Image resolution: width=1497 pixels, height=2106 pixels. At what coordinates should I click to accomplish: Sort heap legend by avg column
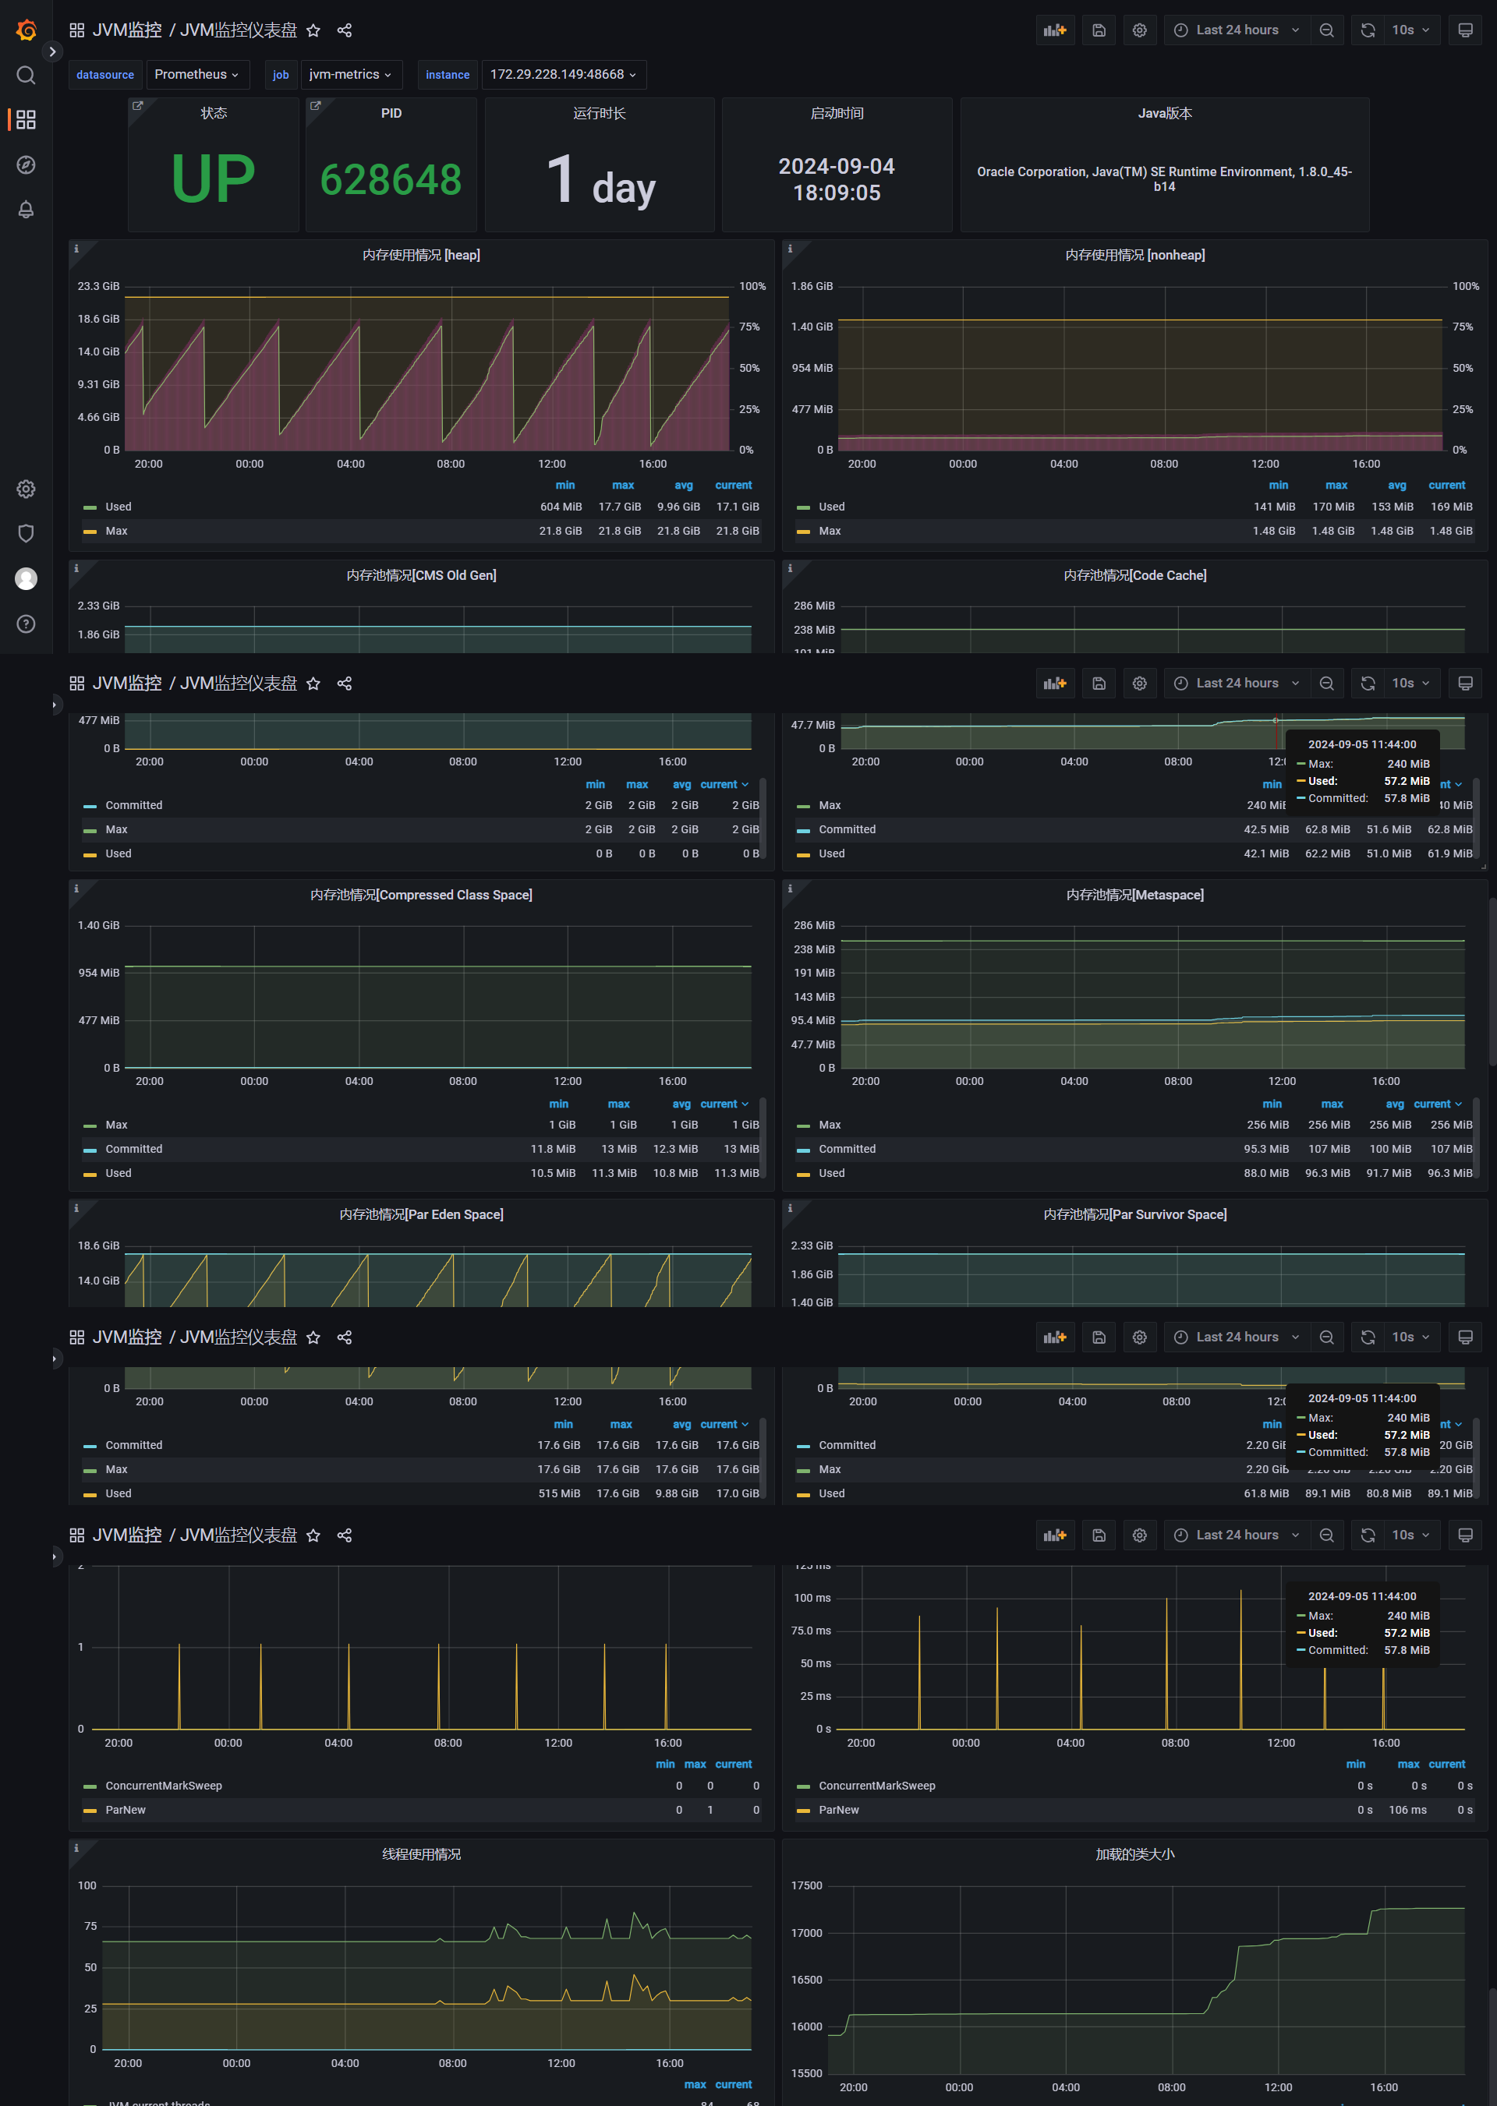tap(684, 486)
